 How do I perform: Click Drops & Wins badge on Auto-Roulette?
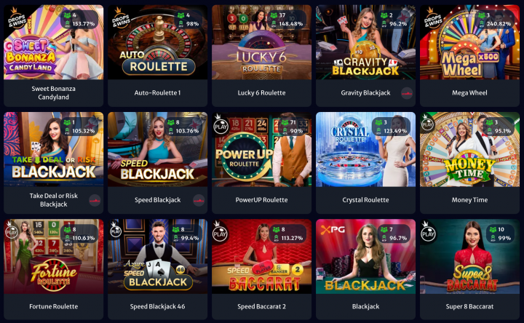pos(121,19)
